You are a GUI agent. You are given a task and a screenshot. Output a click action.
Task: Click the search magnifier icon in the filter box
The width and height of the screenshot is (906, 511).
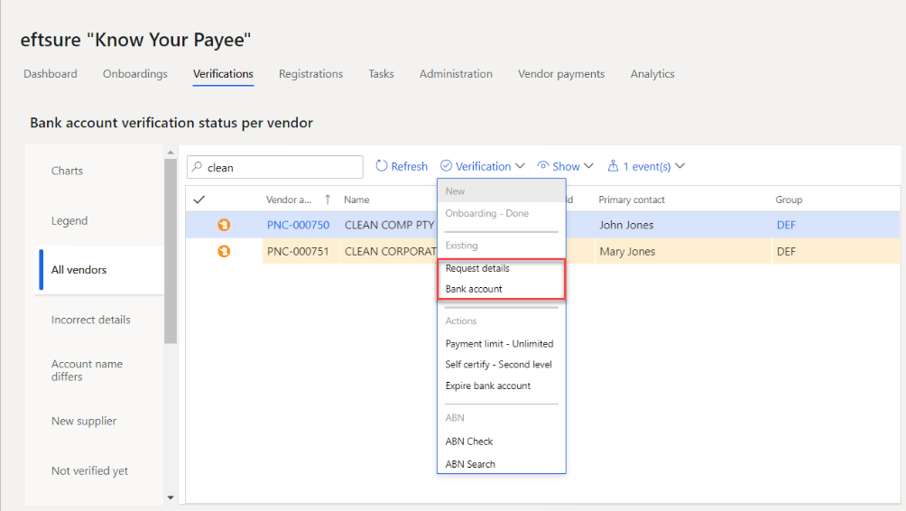(x=197, y=167)
